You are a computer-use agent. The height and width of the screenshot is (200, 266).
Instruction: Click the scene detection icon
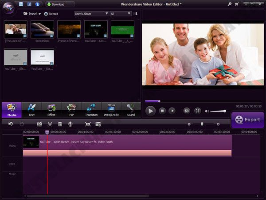click(x=98, y=124)
